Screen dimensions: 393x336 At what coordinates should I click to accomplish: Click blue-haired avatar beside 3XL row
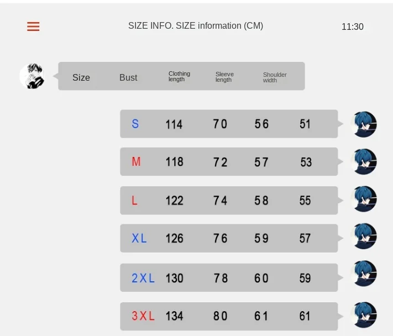(x=364, y=315)
